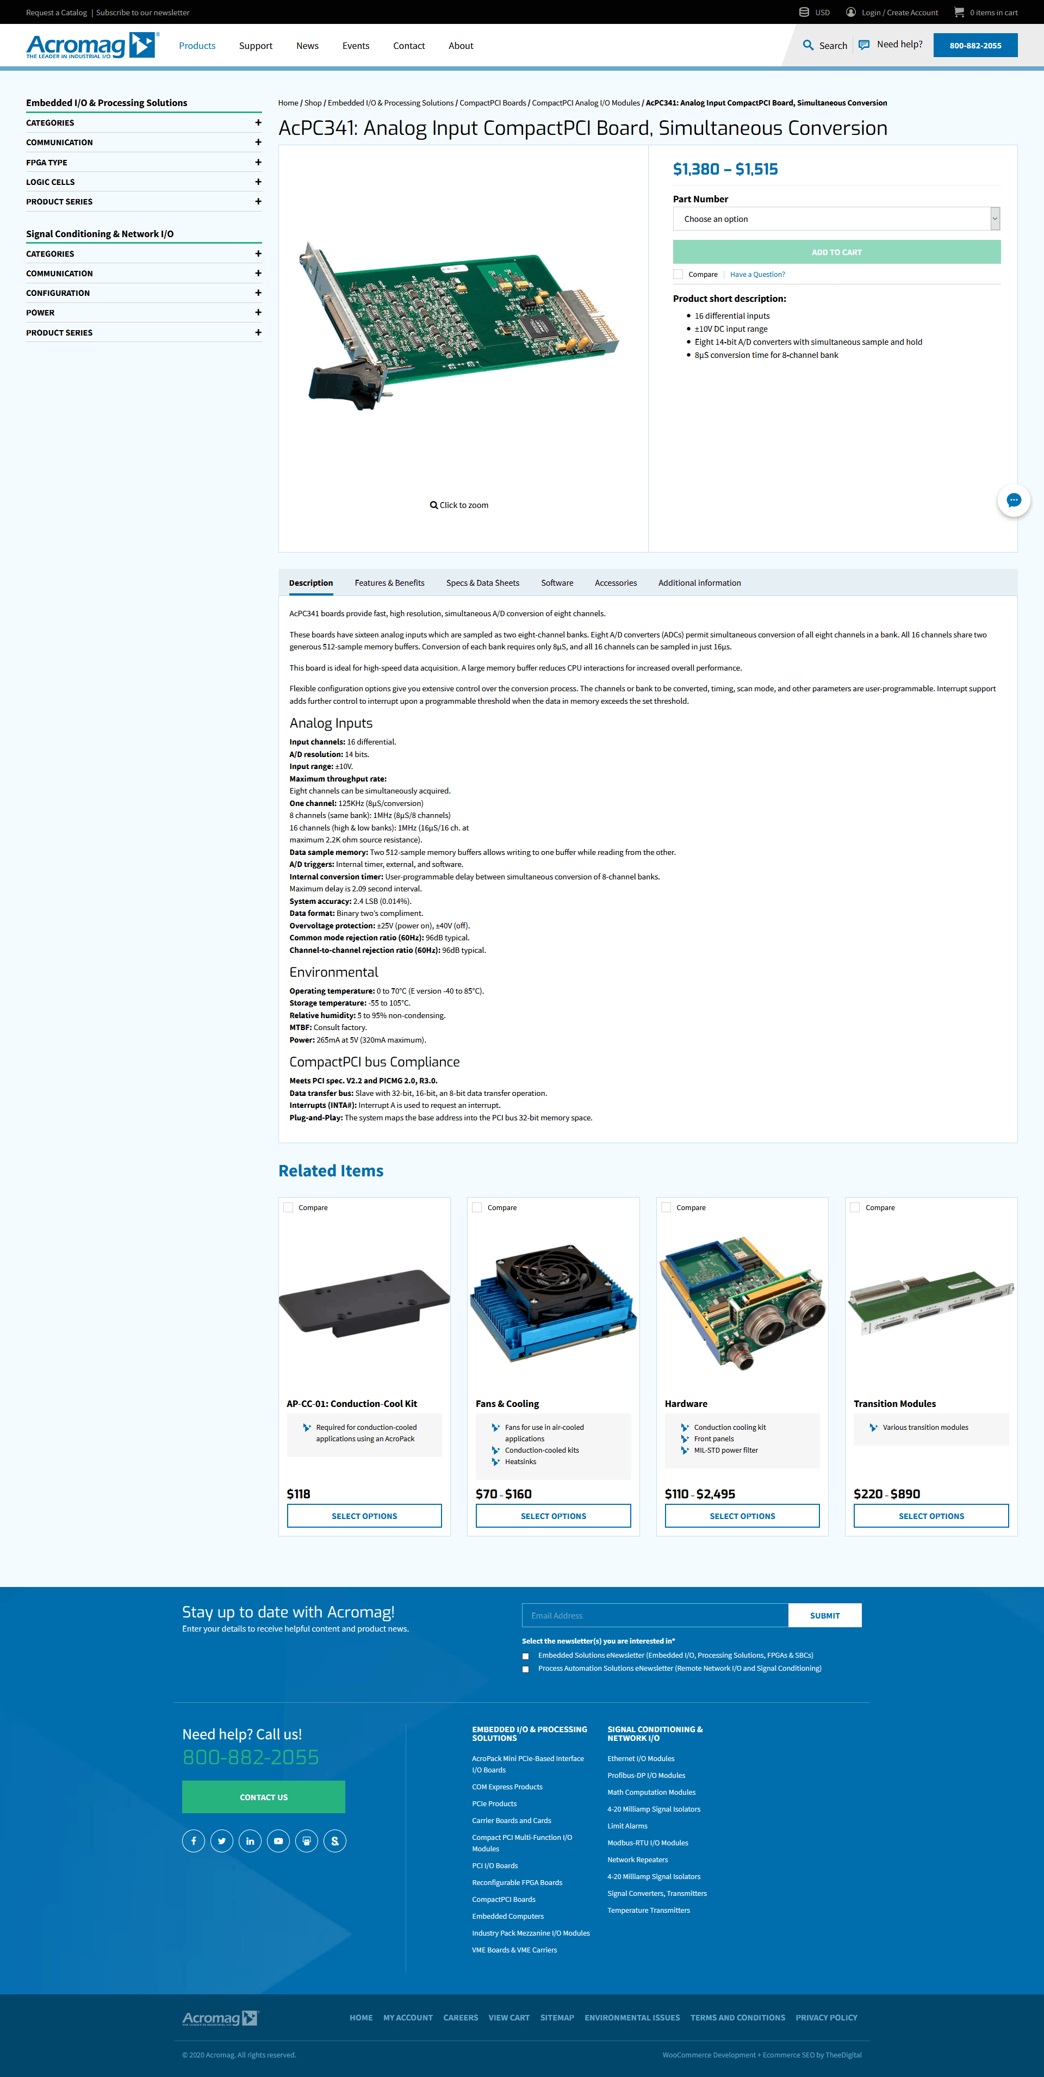Open the Hardware related item image
The height and width of the screenshot is (2077, 1044).
pyautogui.click(x=742, y=1303)
